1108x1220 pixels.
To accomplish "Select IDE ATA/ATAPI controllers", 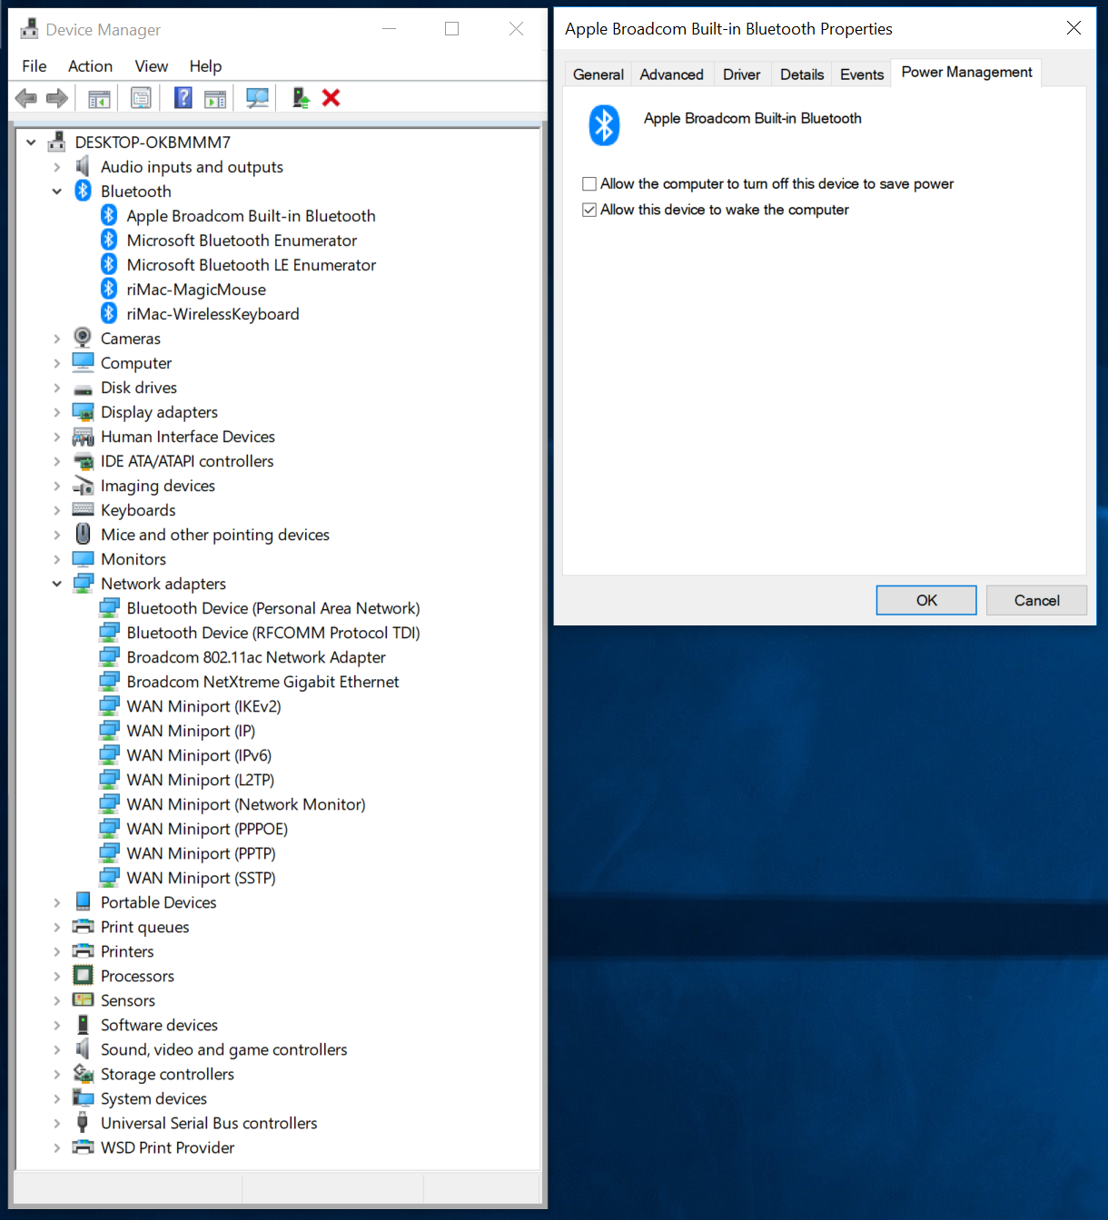I will coord(187,461).
